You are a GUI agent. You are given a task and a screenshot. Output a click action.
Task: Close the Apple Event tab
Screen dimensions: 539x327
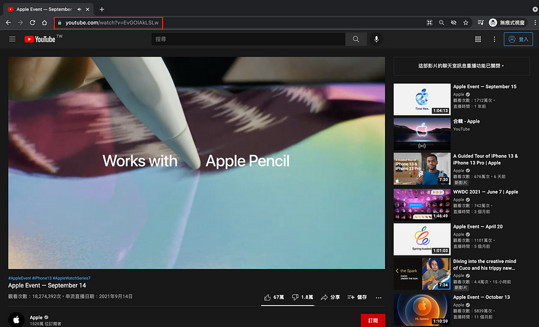click(x=87, y=9)
